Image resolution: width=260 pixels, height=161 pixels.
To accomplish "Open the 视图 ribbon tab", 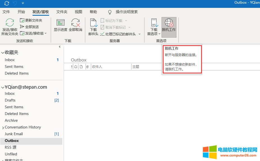I will pos(79,12).
